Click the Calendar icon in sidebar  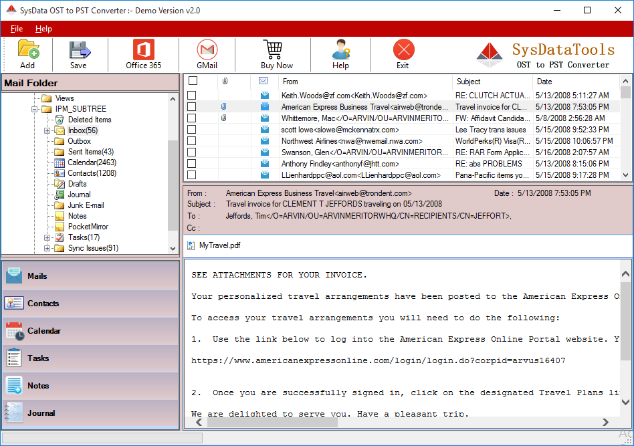pos(15,331)
